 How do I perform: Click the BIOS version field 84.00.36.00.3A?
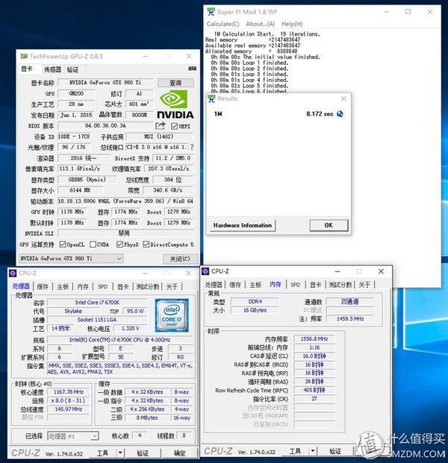point(105,125)
